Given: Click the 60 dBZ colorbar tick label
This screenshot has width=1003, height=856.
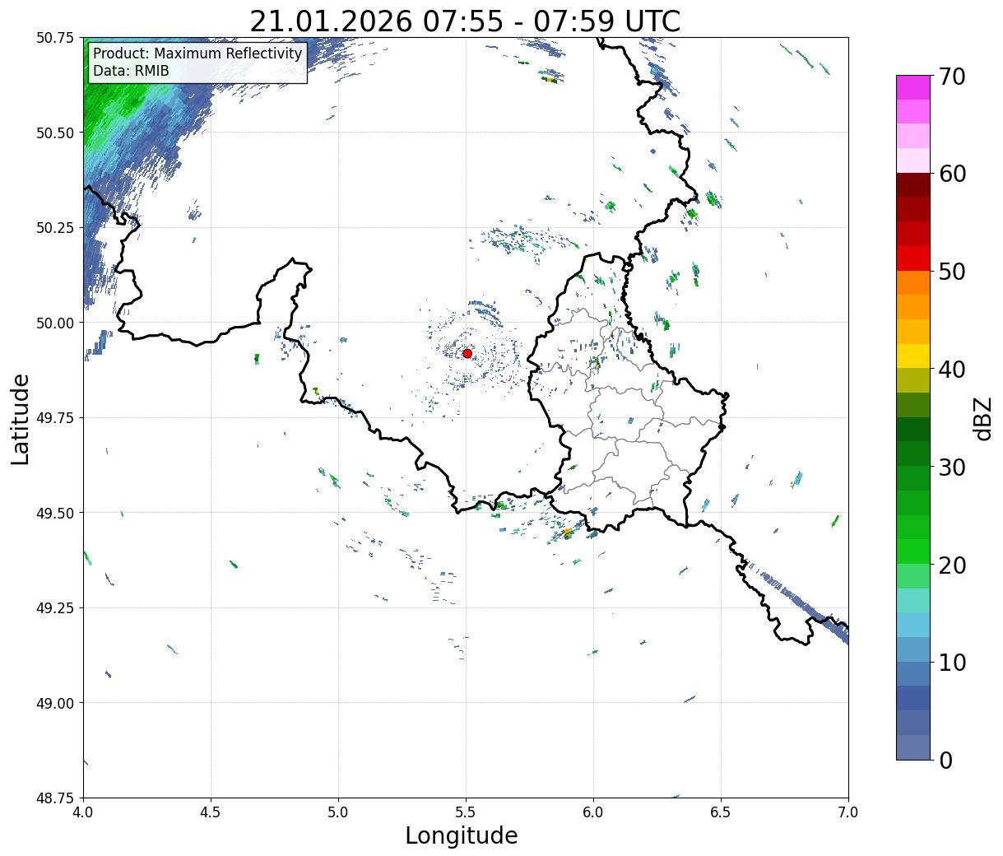Looking at the screenshot, I should coord(952,174).
